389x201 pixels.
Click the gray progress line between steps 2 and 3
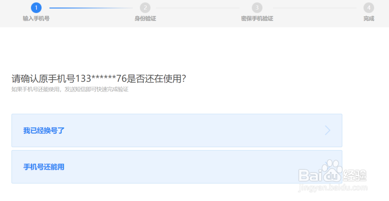tap(198, 8)
